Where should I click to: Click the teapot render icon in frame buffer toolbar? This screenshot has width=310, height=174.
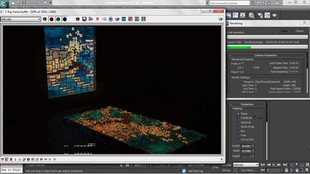tap(117, 19)
